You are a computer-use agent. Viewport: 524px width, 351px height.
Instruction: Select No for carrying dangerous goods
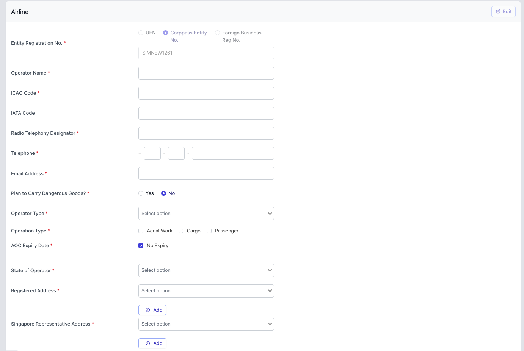click(164, 193)
